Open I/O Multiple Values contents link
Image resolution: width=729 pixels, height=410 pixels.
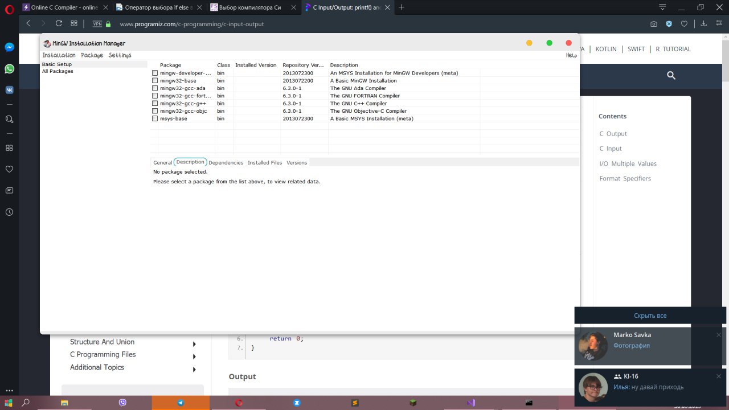point(628,163)
